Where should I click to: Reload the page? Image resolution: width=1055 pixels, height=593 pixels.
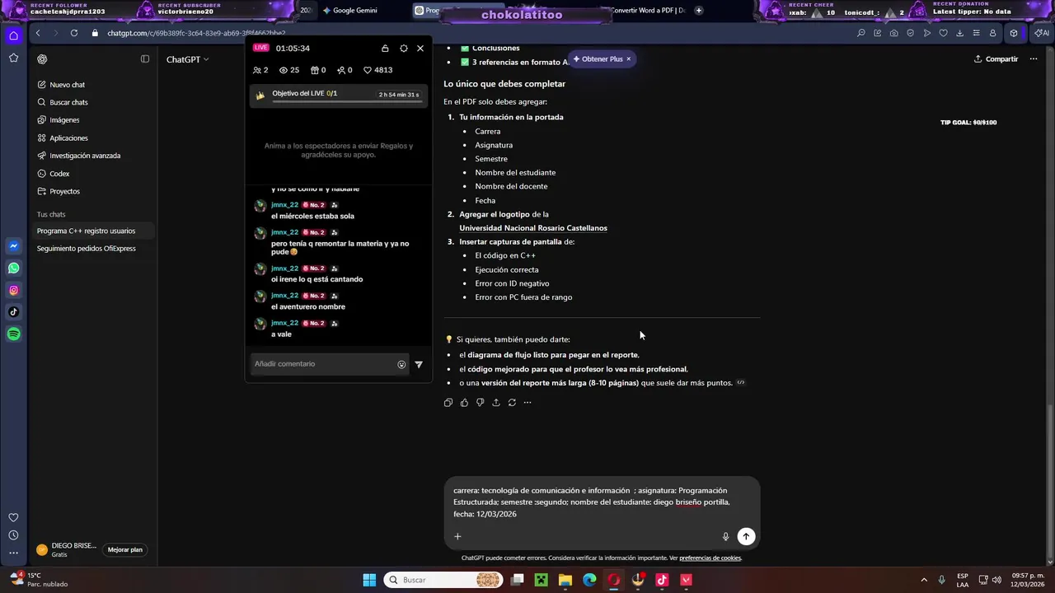(x=74, y=33)
